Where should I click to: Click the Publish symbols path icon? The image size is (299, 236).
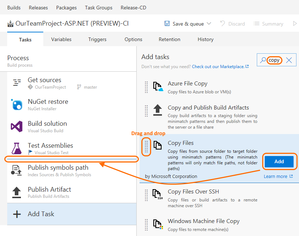click(17, 170)
